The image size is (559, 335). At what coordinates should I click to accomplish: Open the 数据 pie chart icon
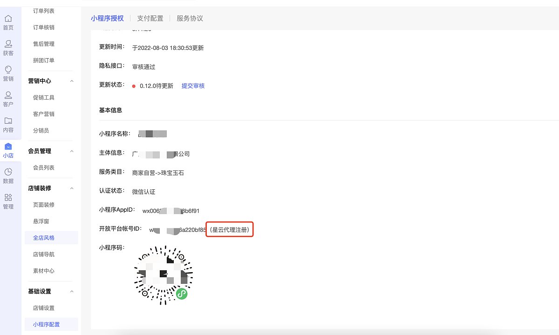coord(8,176)
